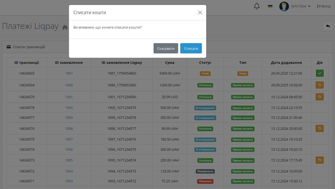Click the Дата додавання column header
The width and height of the screenshot is (335, 189).
click(x=286, y=63)
